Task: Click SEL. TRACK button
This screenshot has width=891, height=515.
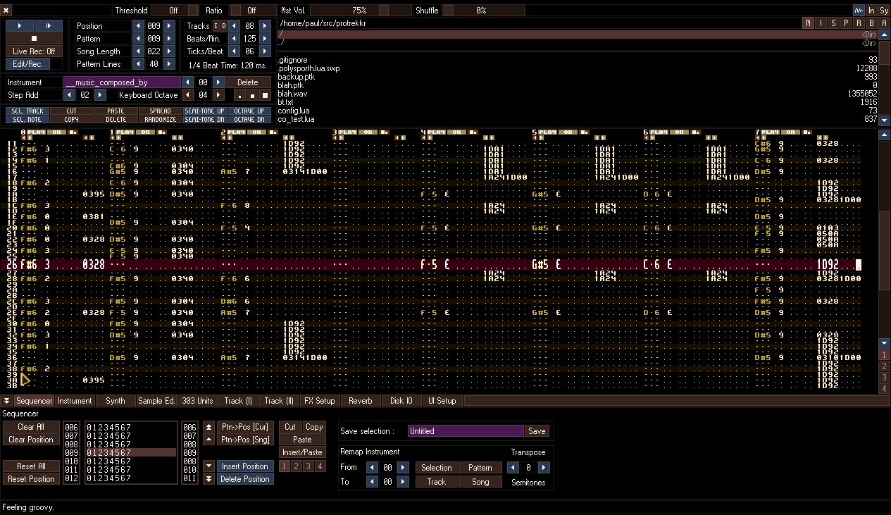Action: pyautogui.click(x=28, y=111)
